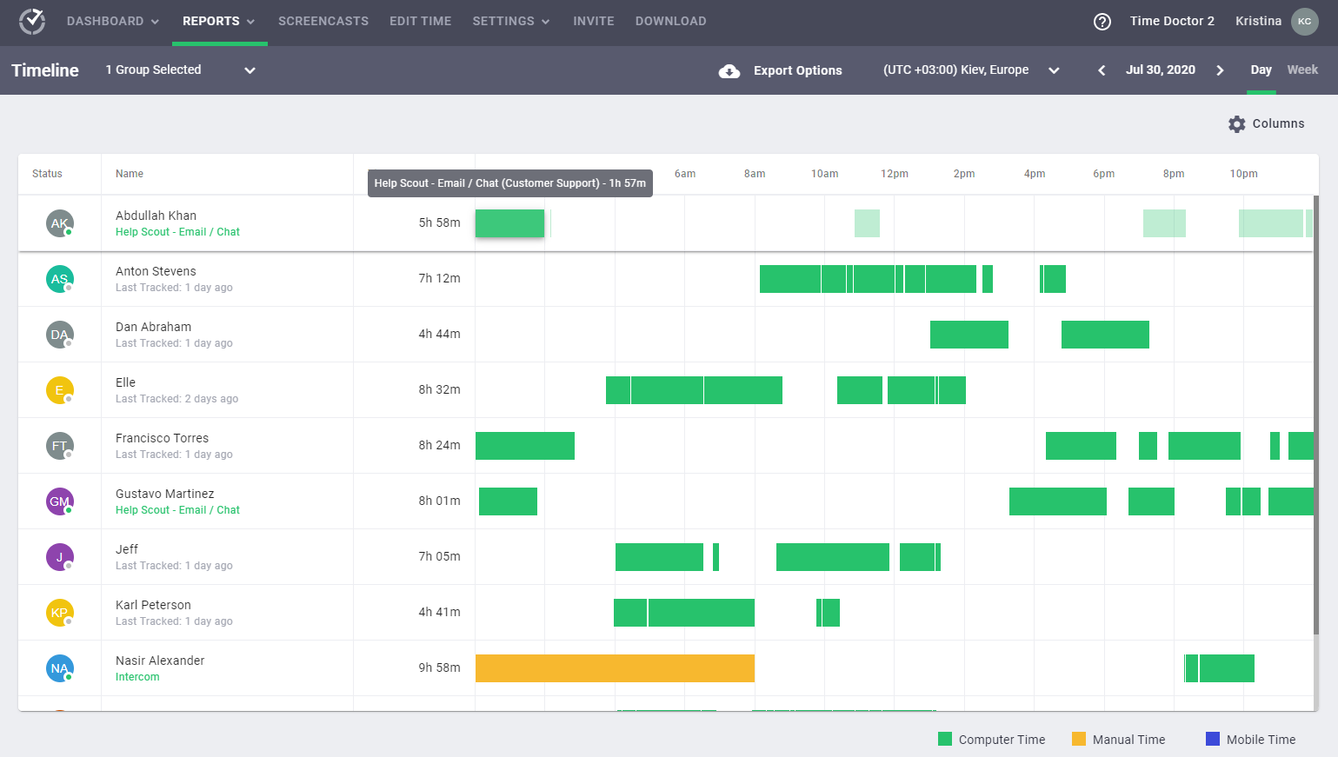This screenshot has width=1338, height=757.
Task: Switch timeline to Week view
Action: pyautogui.click(x=1301, y=70)
